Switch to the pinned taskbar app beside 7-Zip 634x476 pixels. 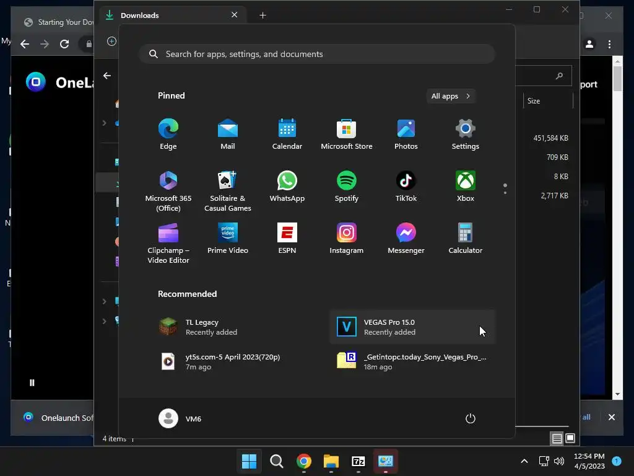pos(385,461)
